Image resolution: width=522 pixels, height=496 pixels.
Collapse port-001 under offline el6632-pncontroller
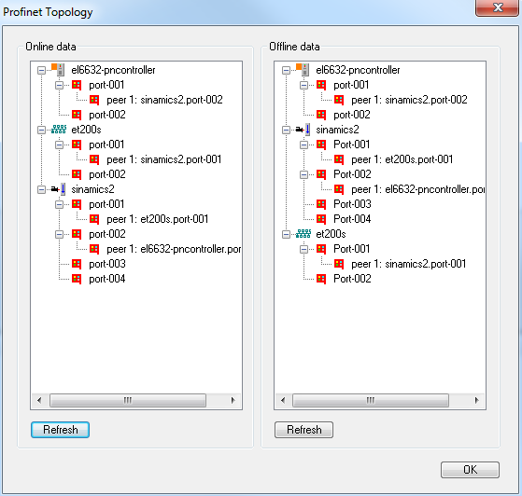[x=303, y=85]
